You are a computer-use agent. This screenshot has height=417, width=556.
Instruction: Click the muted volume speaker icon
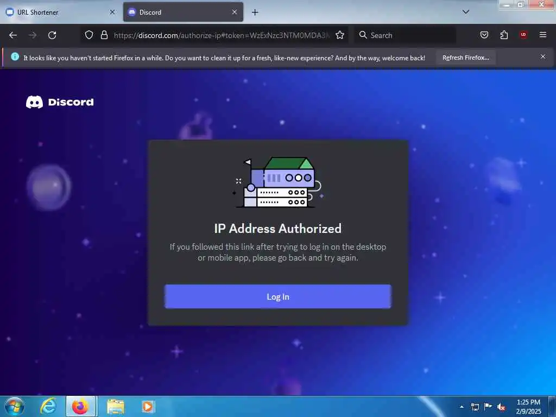tap(501, 407)
